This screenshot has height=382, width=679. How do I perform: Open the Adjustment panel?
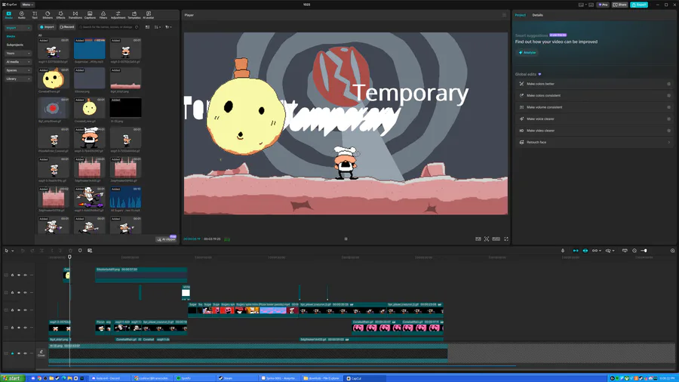[x=118, y=15]
